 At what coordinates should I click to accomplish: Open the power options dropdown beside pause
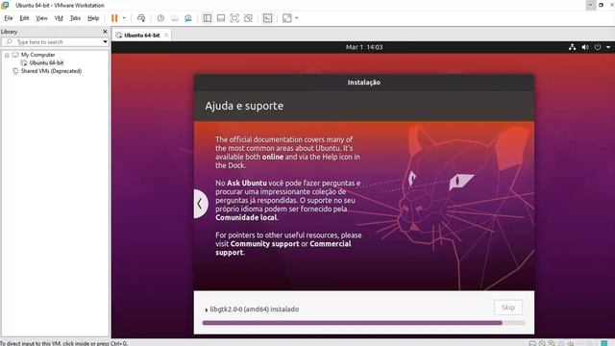(x=124, y=18)
